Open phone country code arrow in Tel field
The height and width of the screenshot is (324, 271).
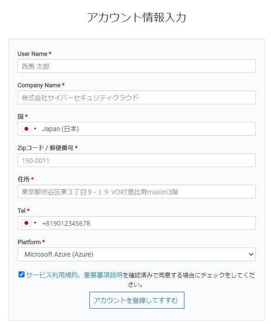point(35,223)
